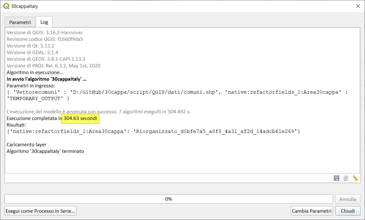This screenshot has height=220, width=365.
Task: Click the highlighted 304.63 secondi text
Action: (x=80, y=118)
